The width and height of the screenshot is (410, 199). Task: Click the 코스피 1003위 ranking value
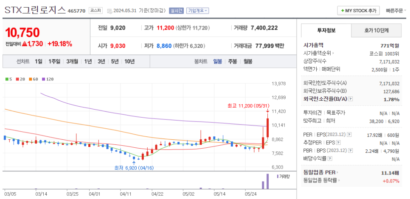click(x=383, y=53)
